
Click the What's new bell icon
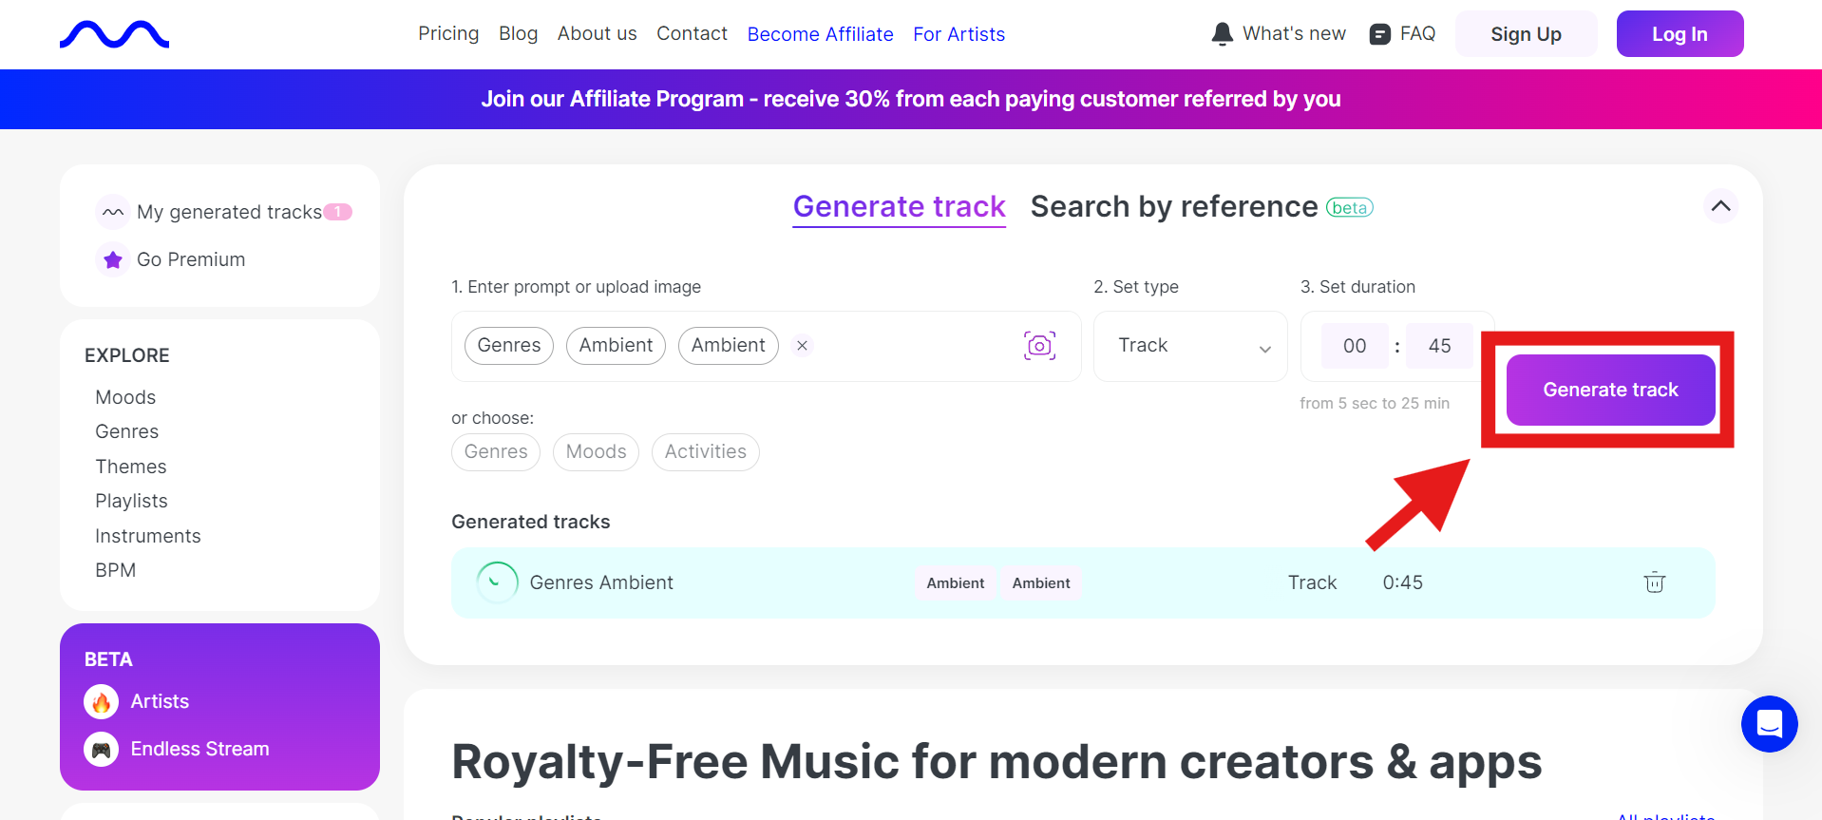click(x=1222, y=34)
